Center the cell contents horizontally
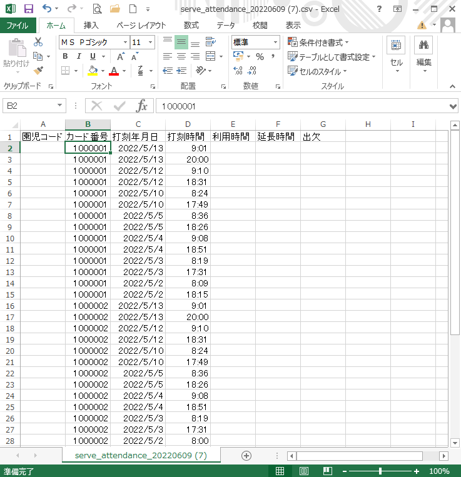The width and height of the screenshot is (461, 477). [x=181, y=56]
